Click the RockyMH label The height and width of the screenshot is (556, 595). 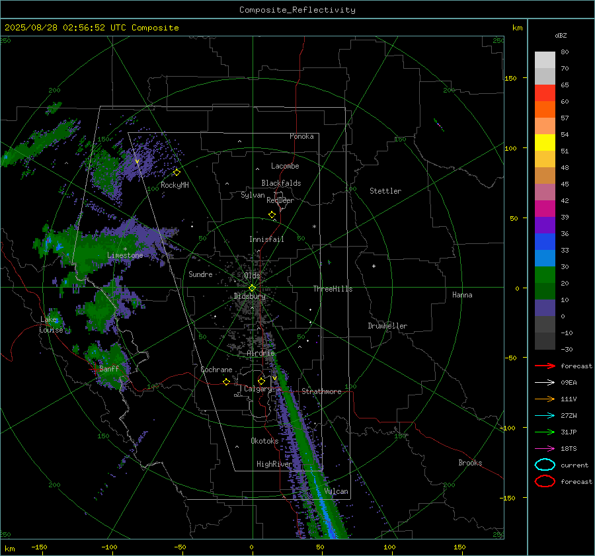[175, 185]
